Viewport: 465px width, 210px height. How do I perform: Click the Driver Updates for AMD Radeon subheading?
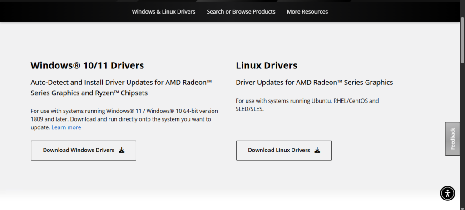click(x=314, y=83)
